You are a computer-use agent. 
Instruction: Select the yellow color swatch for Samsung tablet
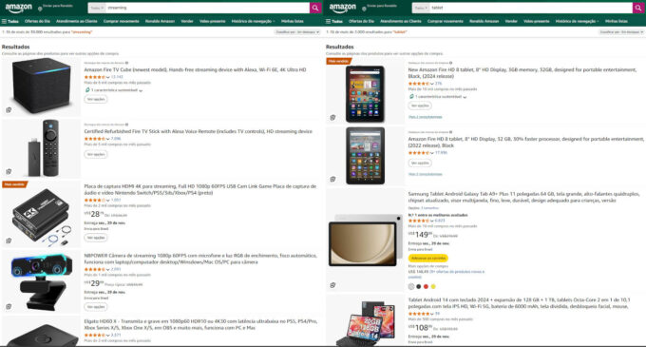click(433, 286)
